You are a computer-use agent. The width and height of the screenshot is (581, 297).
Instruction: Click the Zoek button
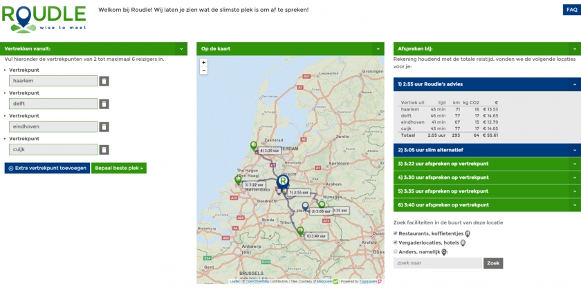(x=493, y=263)
